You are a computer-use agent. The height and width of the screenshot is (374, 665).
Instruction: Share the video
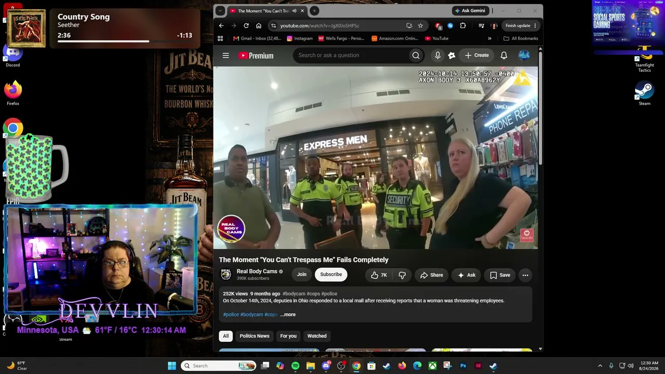pyautogui.click(x=431, y=275)
